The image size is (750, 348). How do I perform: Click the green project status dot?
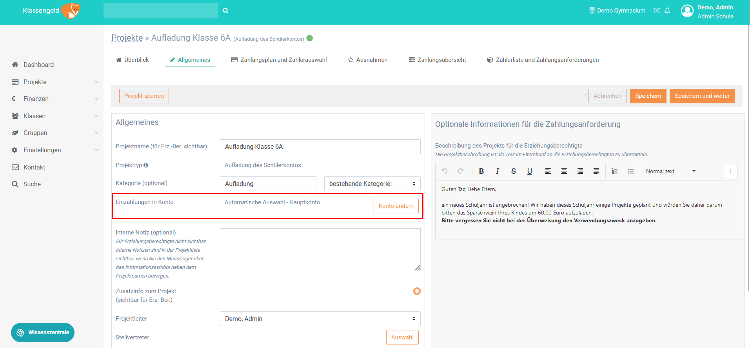coord(310,38)
